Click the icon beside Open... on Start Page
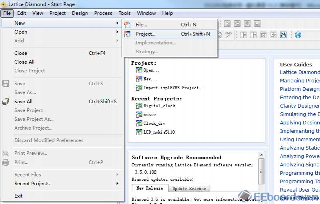The height and width of the screenshot is (204, 320). click(x=139, y=70)
